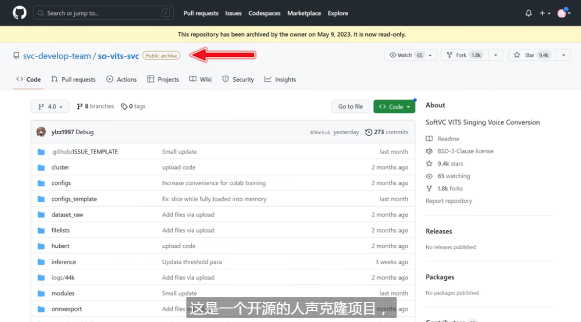Image resolution: width=581 pixels, height=322 pixels.
Task: Open the 4.0 branch selector dropdown
Action: [x=49, y=106]
